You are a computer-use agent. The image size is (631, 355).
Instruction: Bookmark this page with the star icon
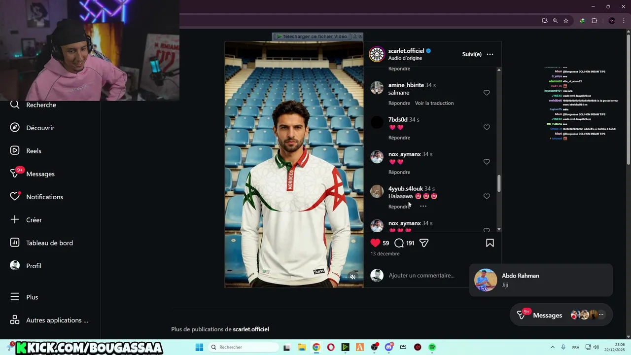pos(566,21)
